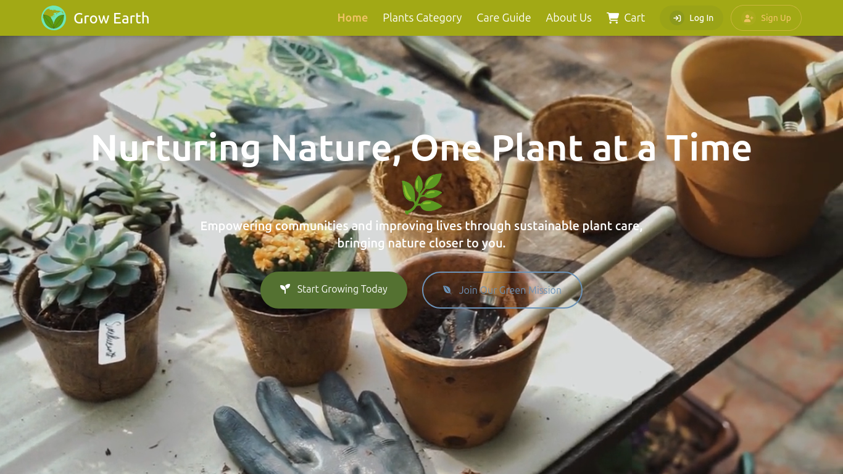This screenshot has height=474, width=843.
Task: Click the Grow Earth leaf logo icon
Action: (54, 18)
